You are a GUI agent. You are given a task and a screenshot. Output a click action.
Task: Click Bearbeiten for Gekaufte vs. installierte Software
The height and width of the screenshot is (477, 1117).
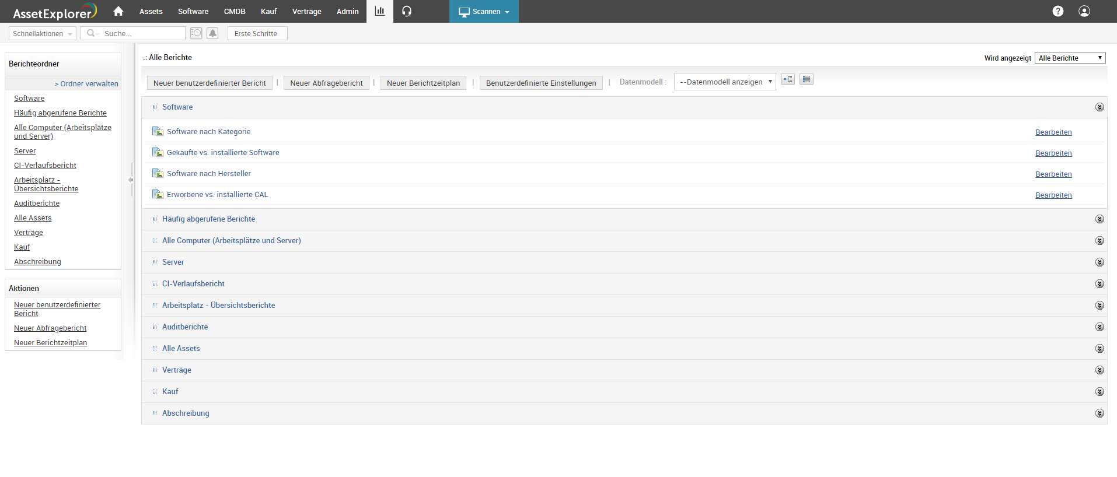pyautogui.click(x=1053, y=153)
